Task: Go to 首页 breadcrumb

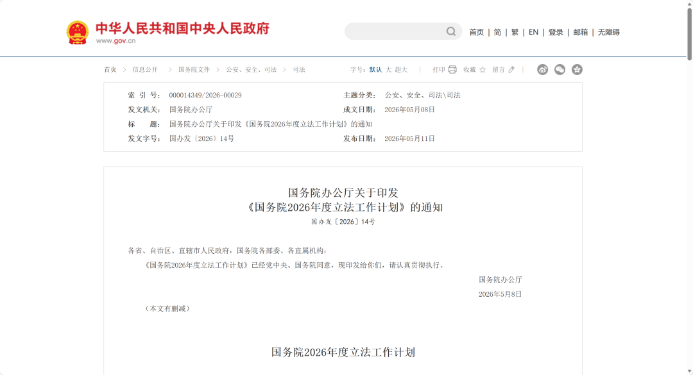Action: [x=110, y=70]
